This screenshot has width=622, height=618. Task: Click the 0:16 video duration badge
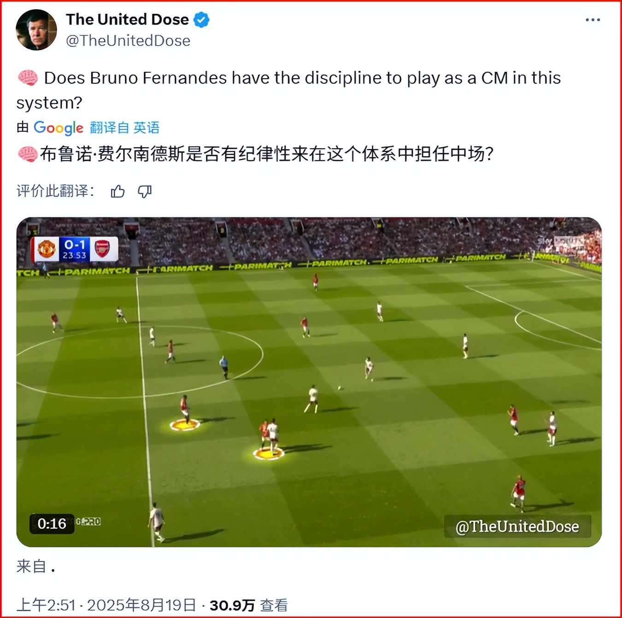click(52, 524)
